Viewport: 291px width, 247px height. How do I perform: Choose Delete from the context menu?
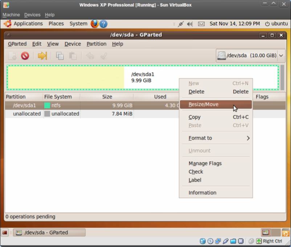216,92
